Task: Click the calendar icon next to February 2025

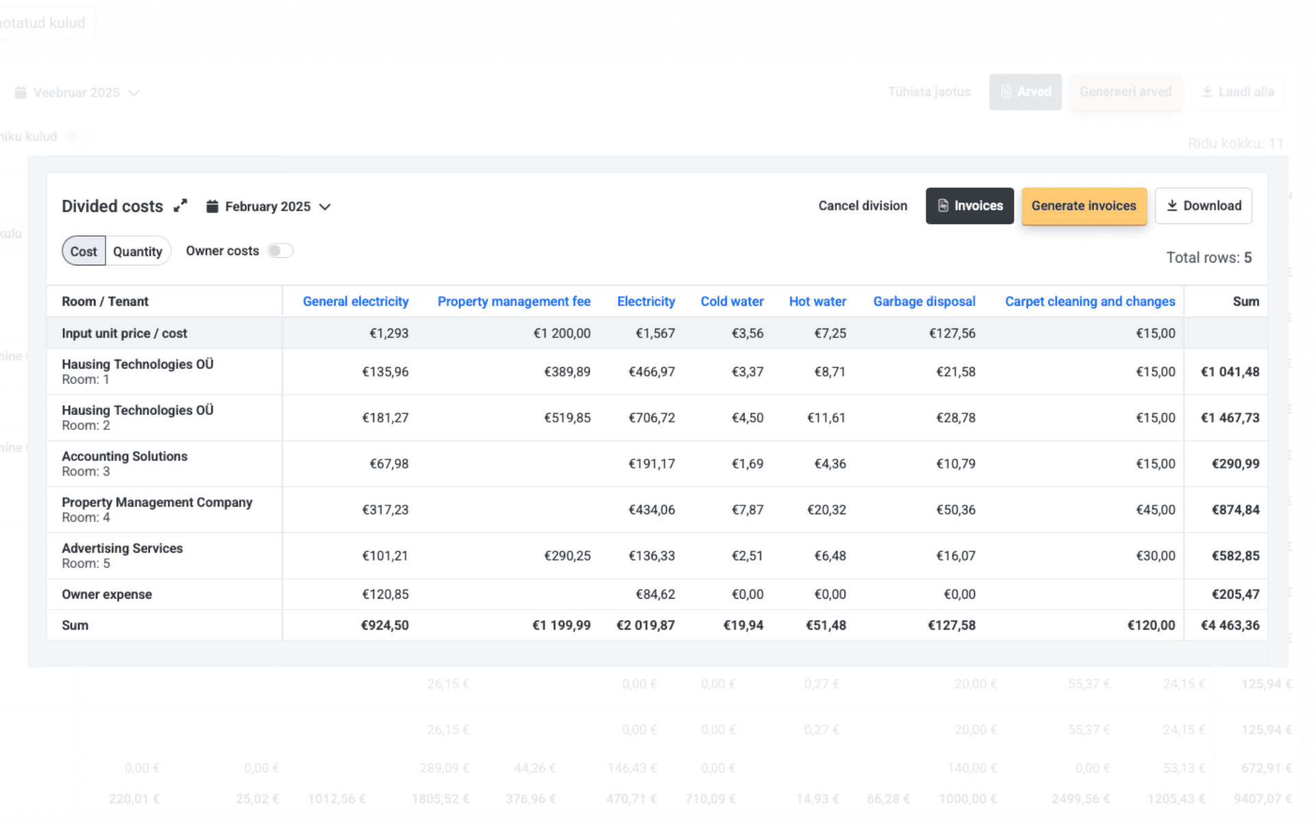Action: 212,206
